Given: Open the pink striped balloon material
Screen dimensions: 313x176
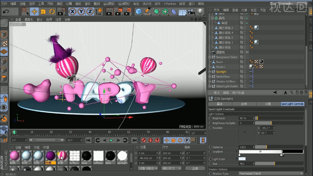Looking at the screenshot, I should [62, 156].
